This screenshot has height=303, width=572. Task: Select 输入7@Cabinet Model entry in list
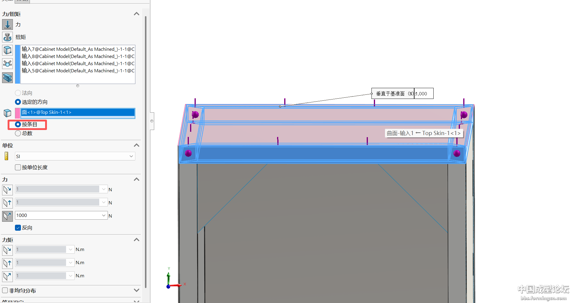pos(78,49)
